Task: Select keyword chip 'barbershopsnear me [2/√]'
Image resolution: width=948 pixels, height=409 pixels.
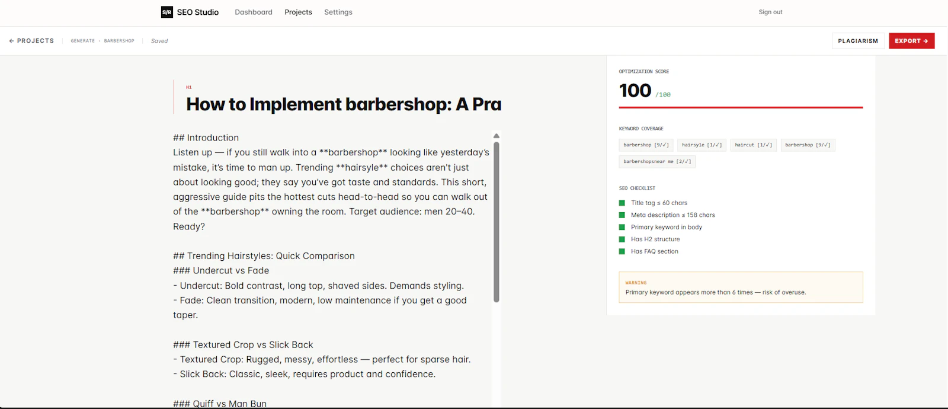Action: 657,161
